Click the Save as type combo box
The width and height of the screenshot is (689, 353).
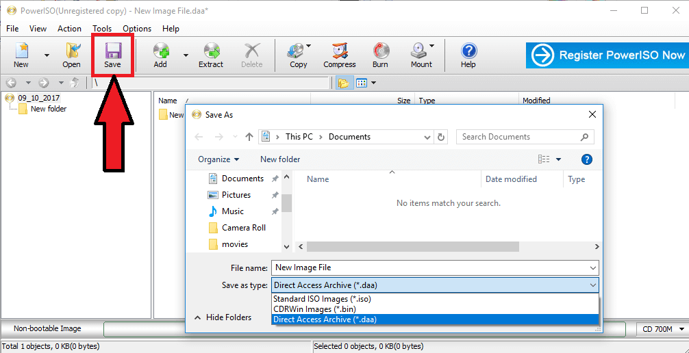435,285
